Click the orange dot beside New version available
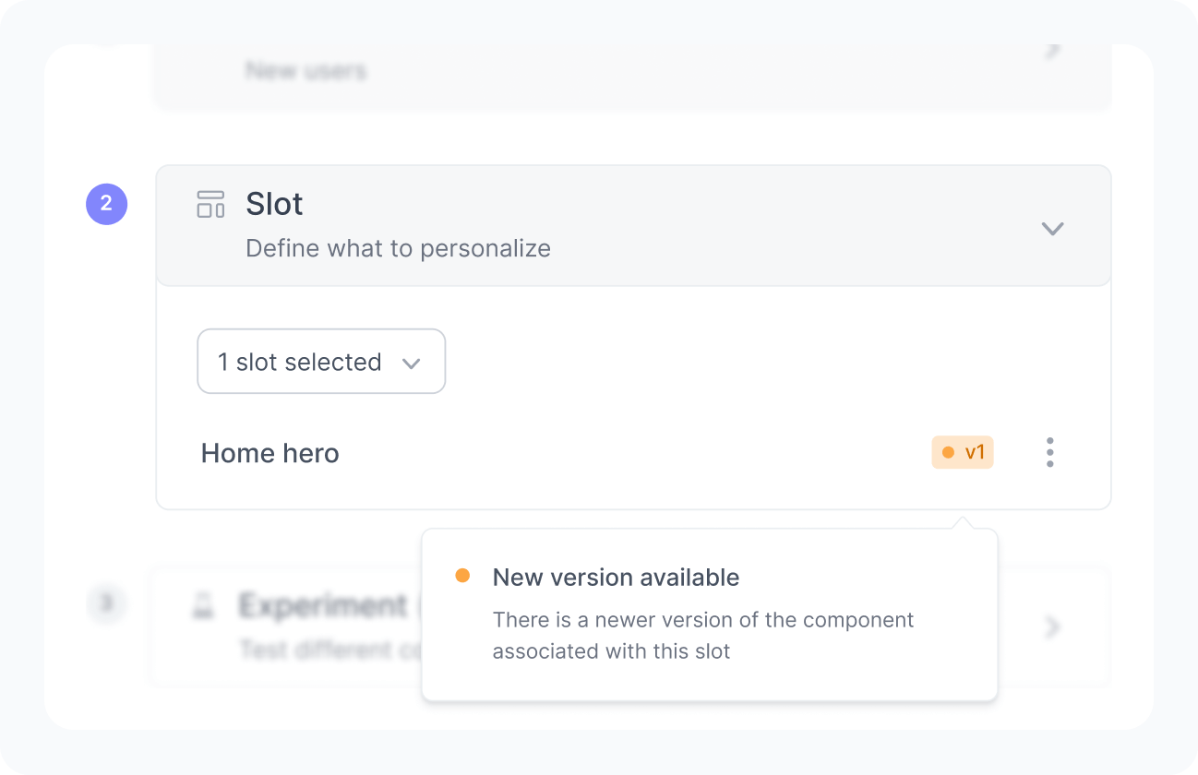This screenshot has height=775, width=1198. click(462, 577)
